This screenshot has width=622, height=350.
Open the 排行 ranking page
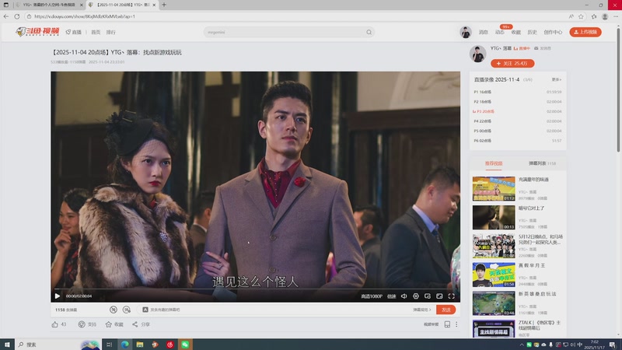click(110, 32)
